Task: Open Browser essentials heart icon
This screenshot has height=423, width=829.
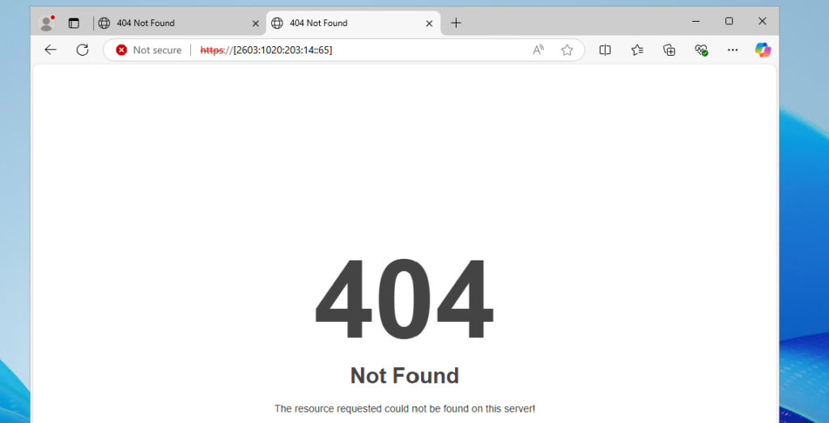Action: click(x=701, y=49)
